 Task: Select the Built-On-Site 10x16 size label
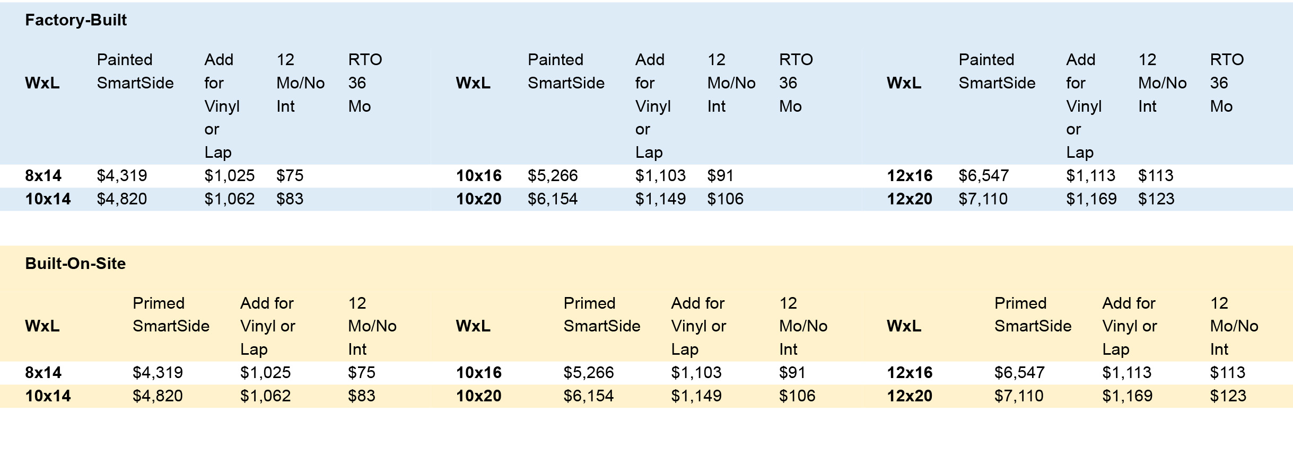[478, 373]
